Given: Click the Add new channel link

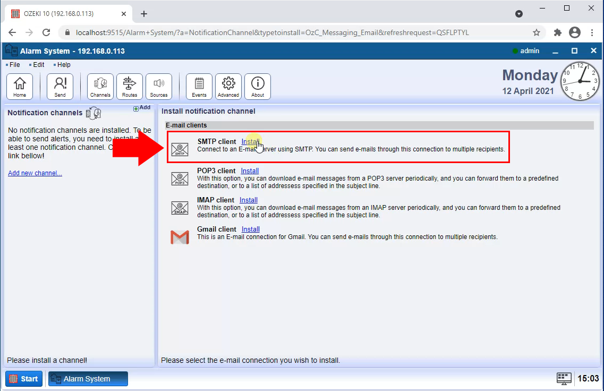Looking at the screenshot, I should point(35,173).
